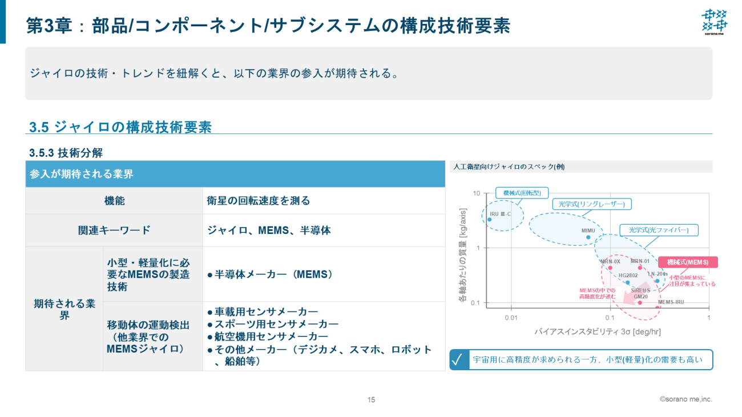Select annotation MEMSの中での高精度化が進む
742x417 pixels.
click(x=598, y=293)
